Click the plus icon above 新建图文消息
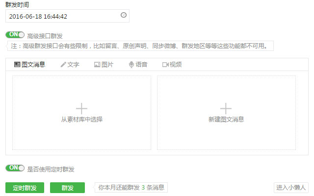This screenshot has height=196, width=314. [x=226, y=109]
